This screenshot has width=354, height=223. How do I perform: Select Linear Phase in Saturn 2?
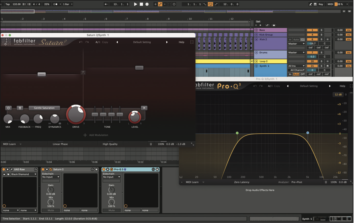tap(60, 144)
